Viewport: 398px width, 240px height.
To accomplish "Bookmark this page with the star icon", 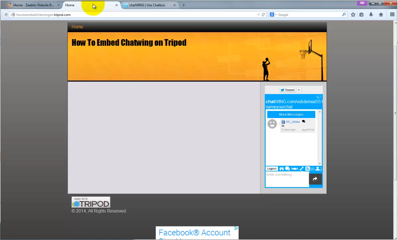I will [353, 15].
